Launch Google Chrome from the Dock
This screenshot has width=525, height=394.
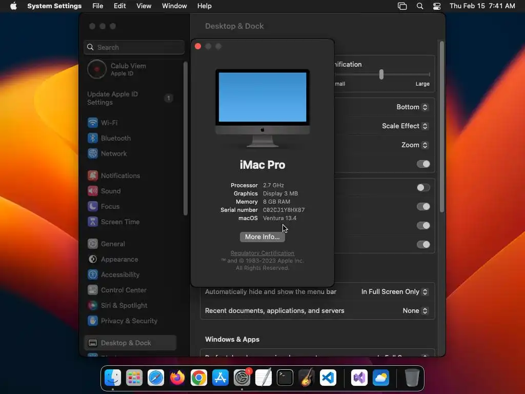199,378
